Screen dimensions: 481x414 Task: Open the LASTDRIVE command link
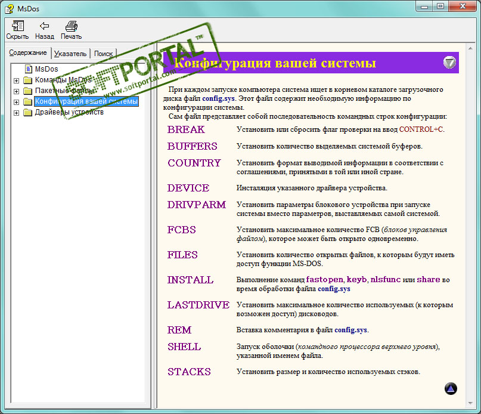pos(198,305)
